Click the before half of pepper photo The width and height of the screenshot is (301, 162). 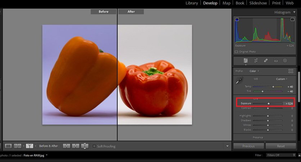click(x=80, y=75)
